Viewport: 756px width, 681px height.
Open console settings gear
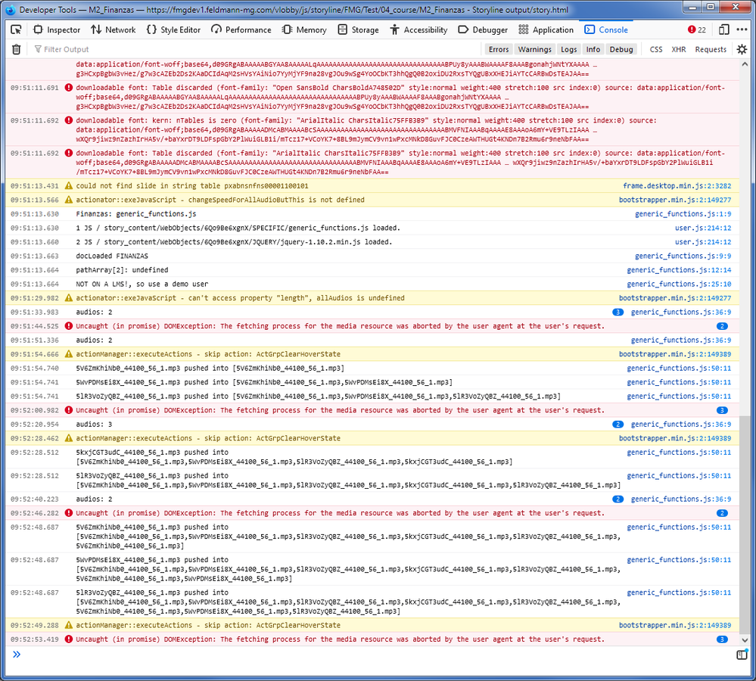pyautogui.click(x=742, y=49)
